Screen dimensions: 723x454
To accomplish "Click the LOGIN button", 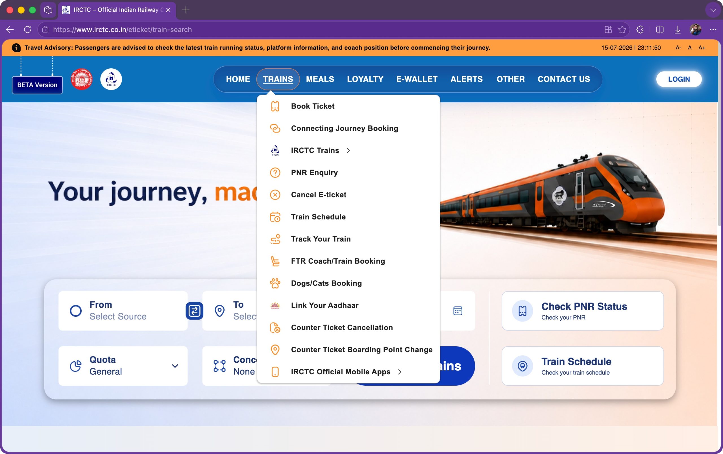I will [x=679, y=79].
